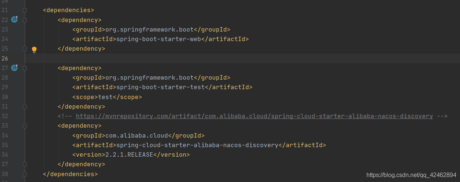Click the gutter dependency icon on line 27

[x=14, y=68]
